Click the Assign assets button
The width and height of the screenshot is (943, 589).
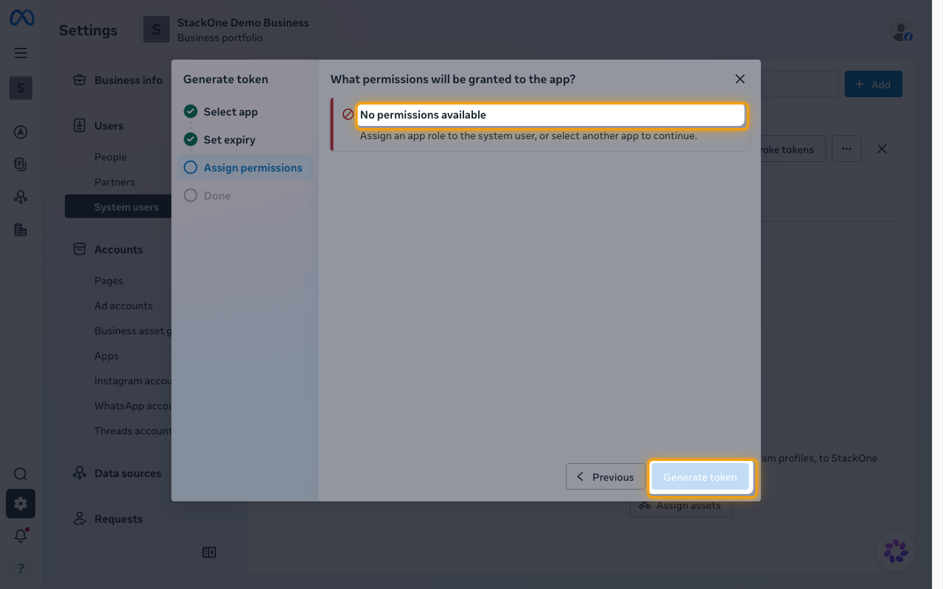[x=681, y=505]
